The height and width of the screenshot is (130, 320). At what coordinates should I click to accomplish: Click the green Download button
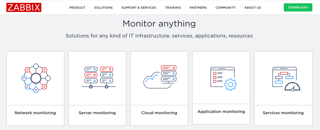point(298,7)
